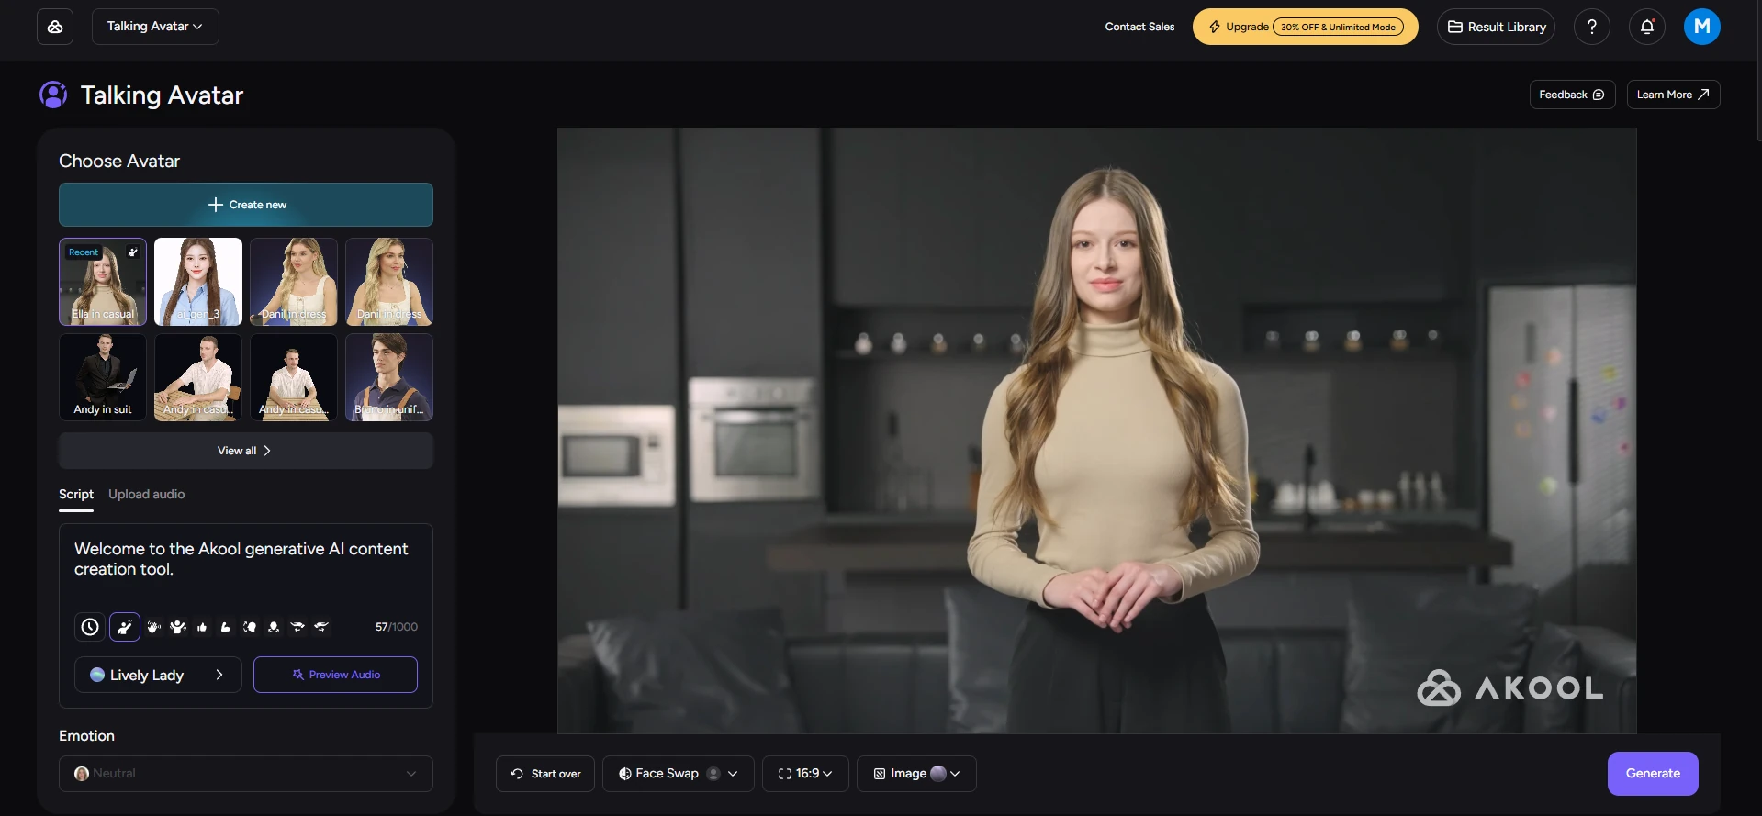Click the plus icon in Create new

tap(216, 205)
